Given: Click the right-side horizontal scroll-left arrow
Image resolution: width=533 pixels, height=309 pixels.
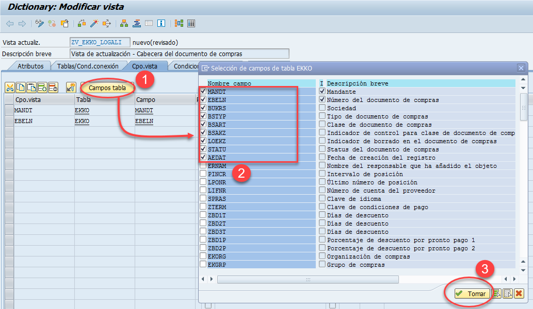Looking at the screenshot, I should click(x=506, y=279).
